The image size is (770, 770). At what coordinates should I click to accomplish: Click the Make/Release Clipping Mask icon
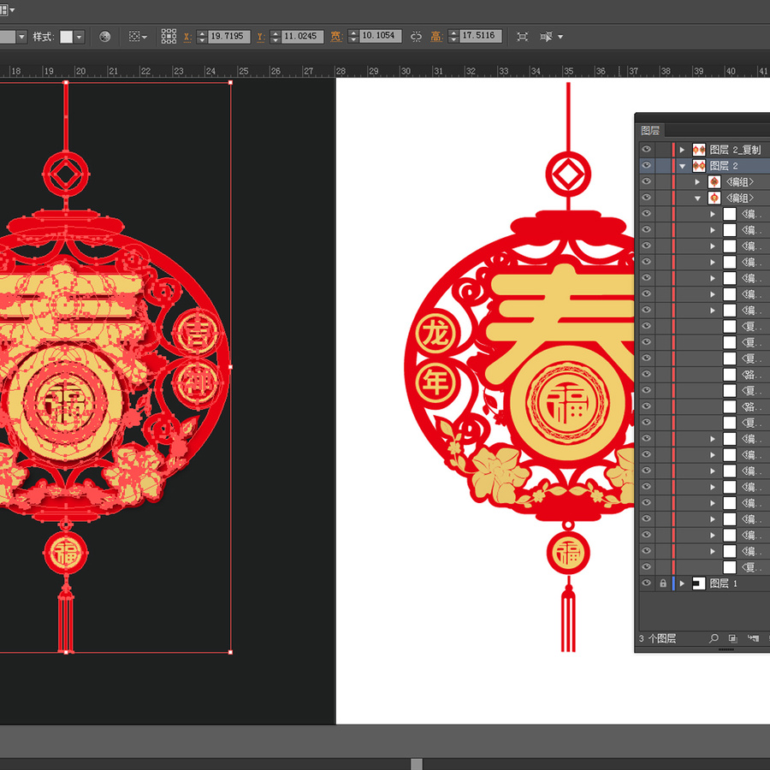point(732,638)
